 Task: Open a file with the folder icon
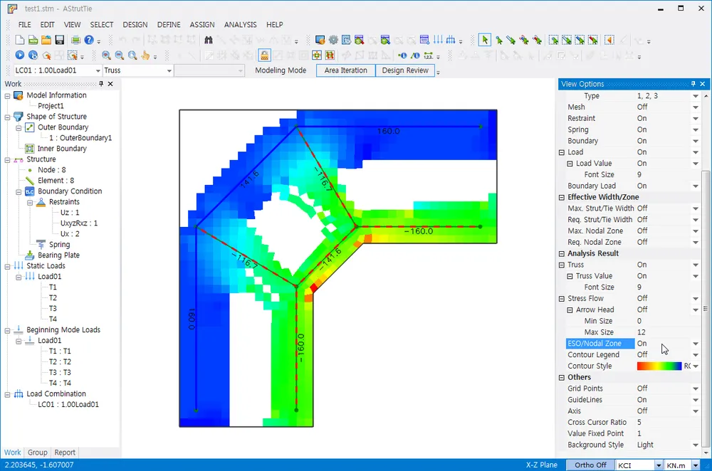tap(46, 40)
